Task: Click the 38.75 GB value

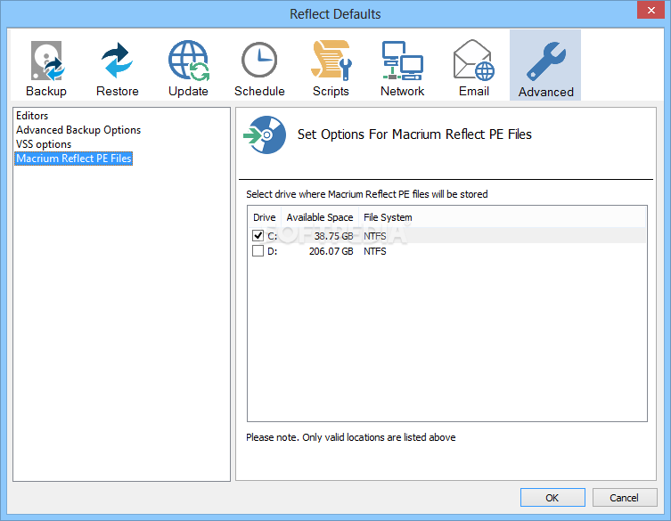Action: tap(334, 236)
